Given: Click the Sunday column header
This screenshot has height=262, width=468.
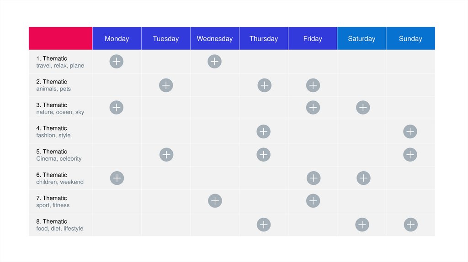Looking at the screenshot, I should tap(410, 39).
